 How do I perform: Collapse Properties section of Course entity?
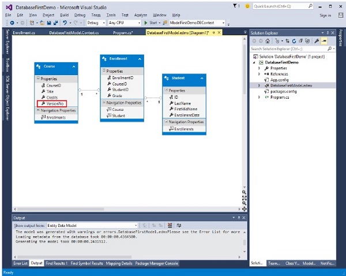click(38, 78)
